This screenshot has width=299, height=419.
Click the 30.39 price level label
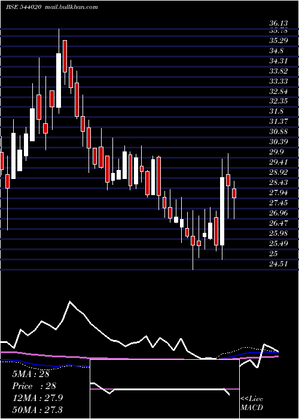point(279,142)
